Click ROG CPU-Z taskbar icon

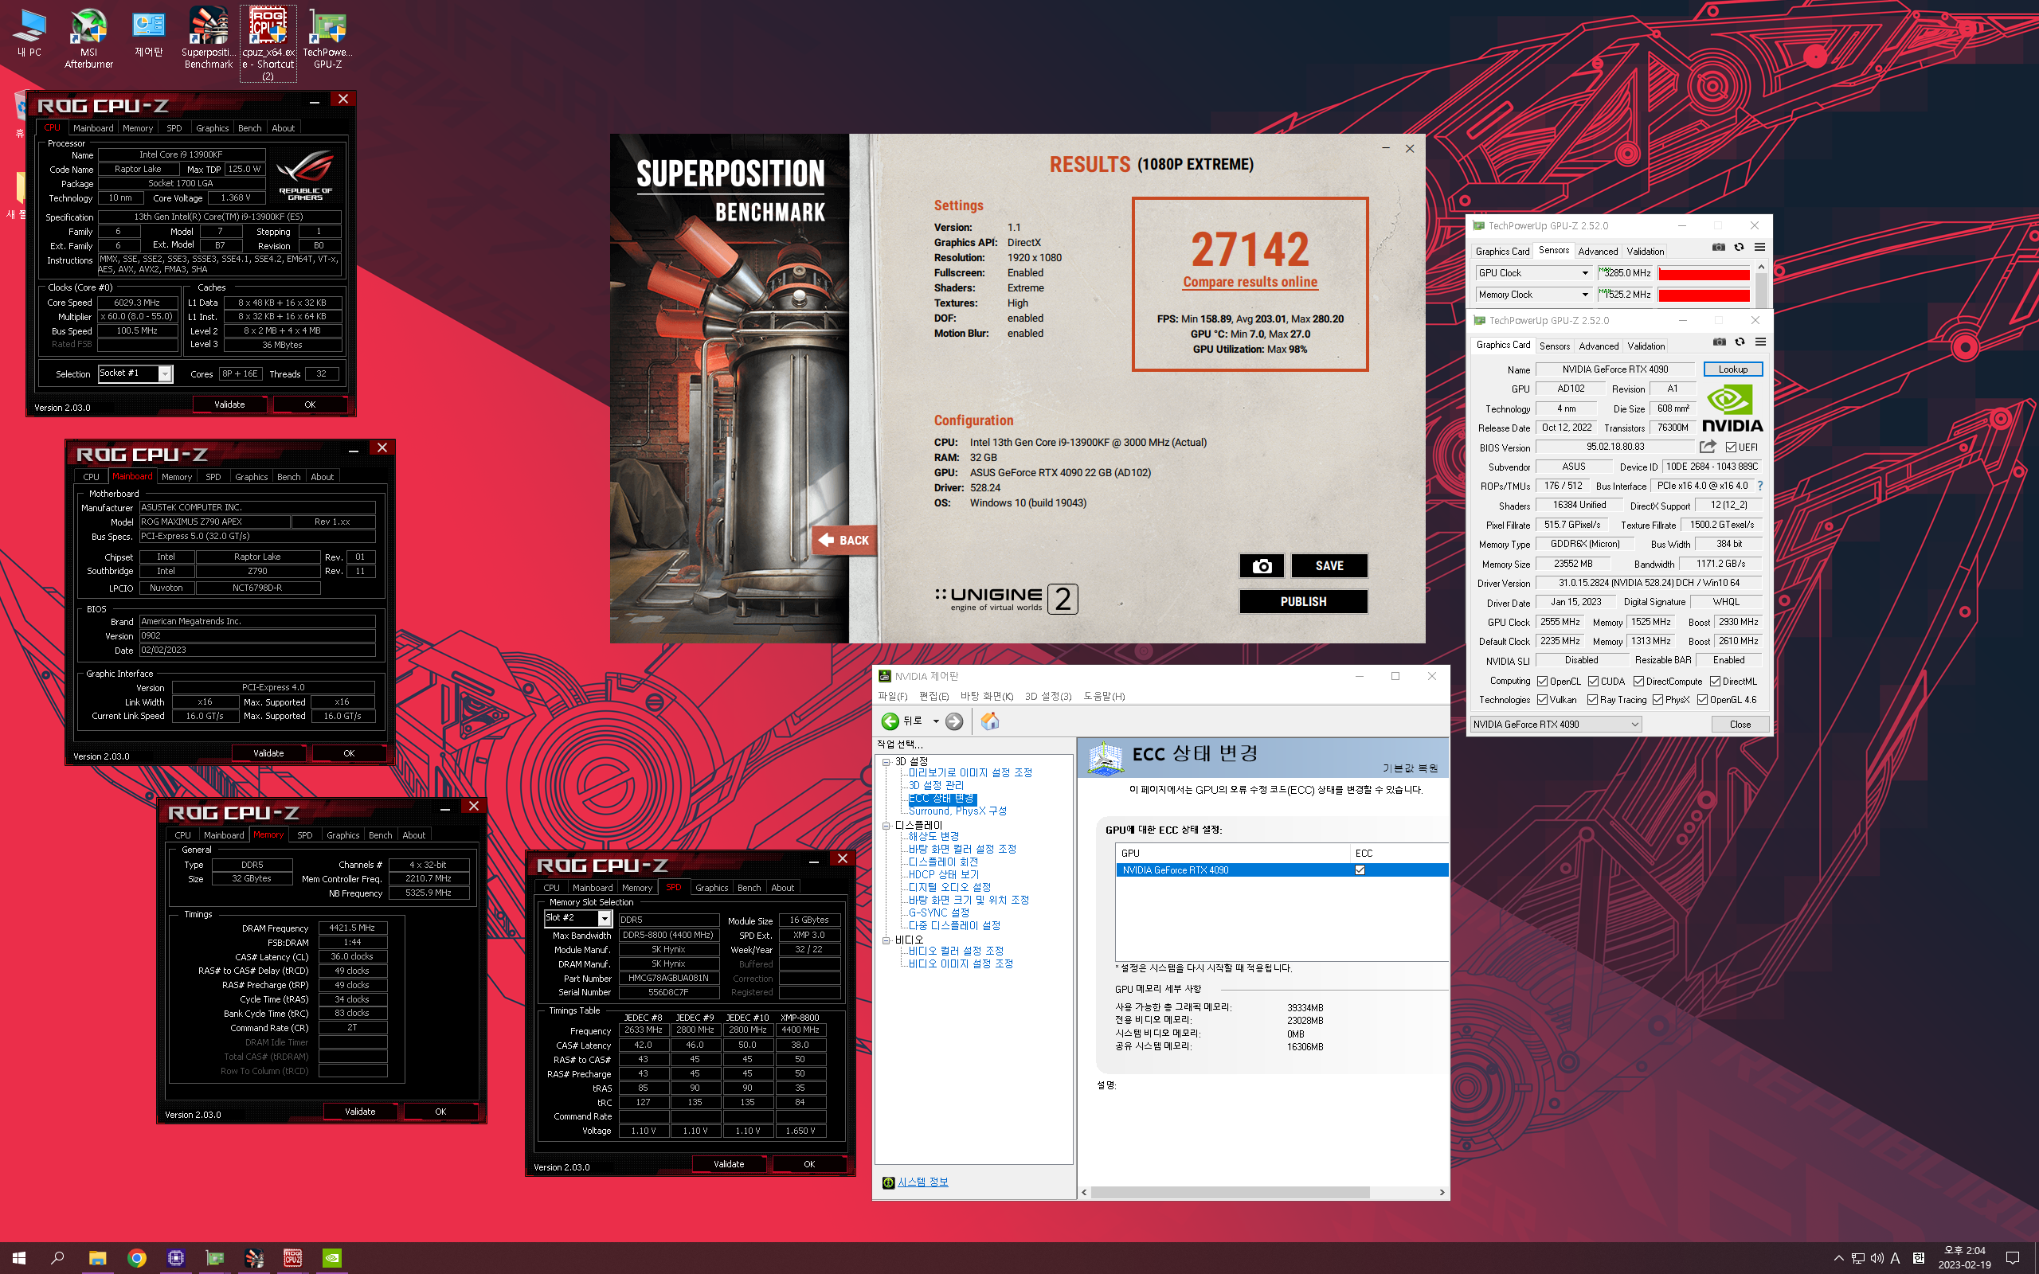[293, 1258]
